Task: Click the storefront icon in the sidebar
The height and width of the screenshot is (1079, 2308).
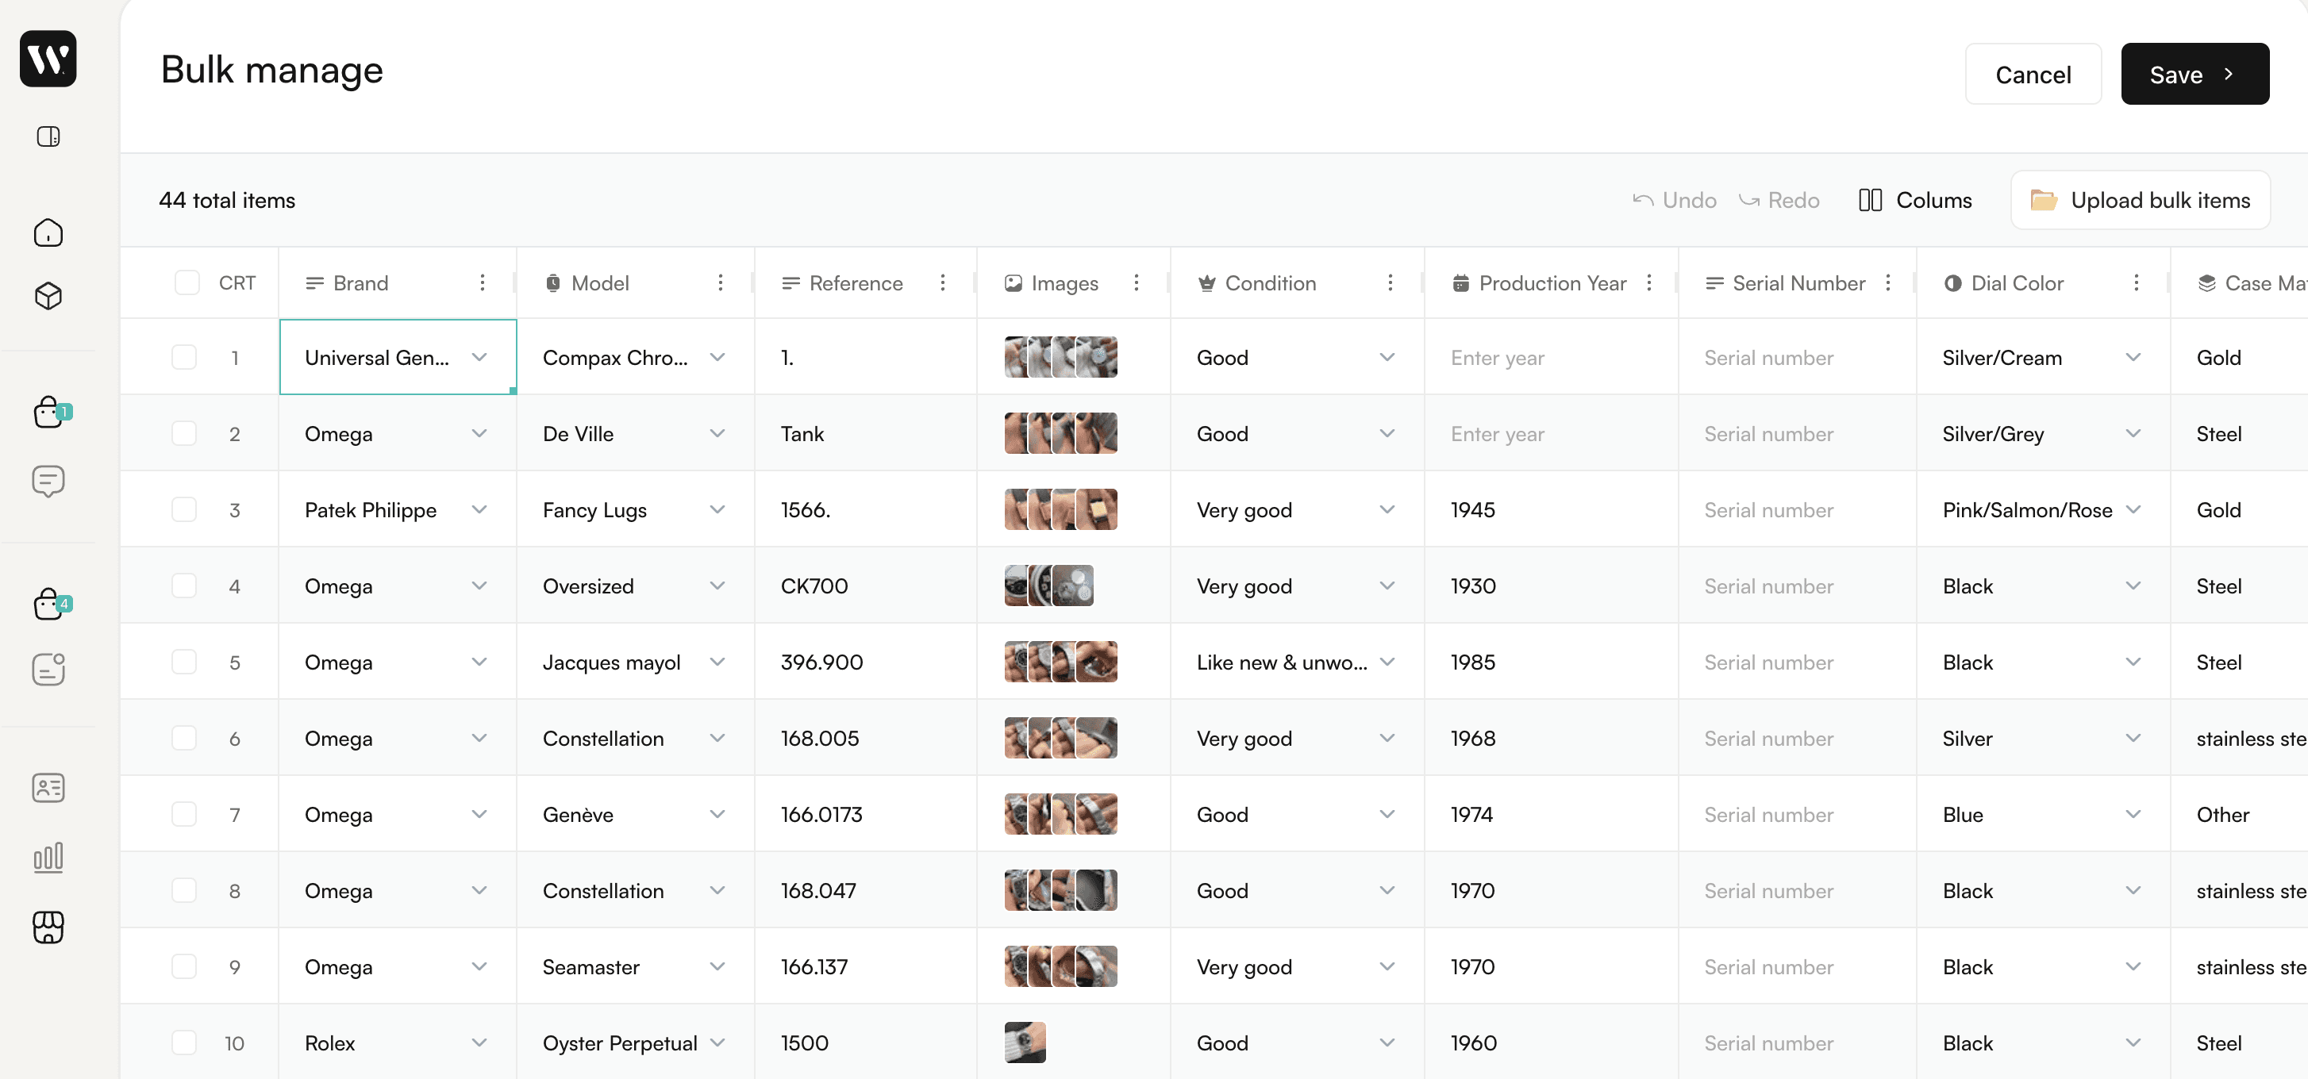Action: [48, 927]
